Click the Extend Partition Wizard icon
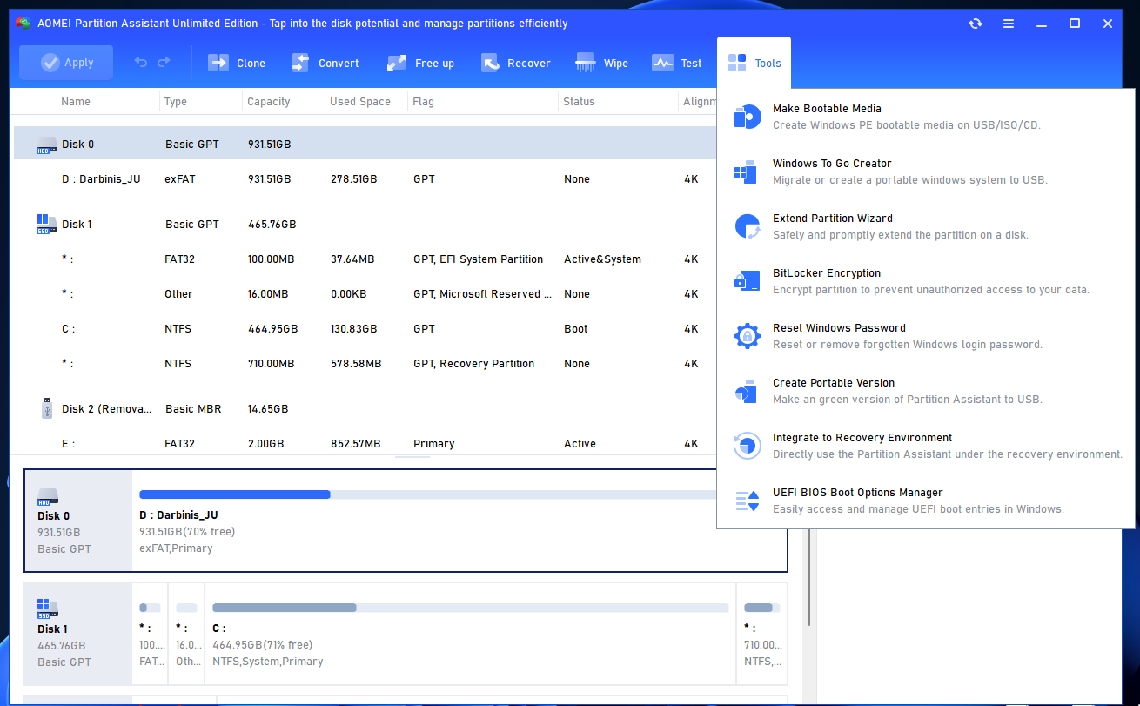The height and width of the screenshot is (706, 1140). pos(748,226)
